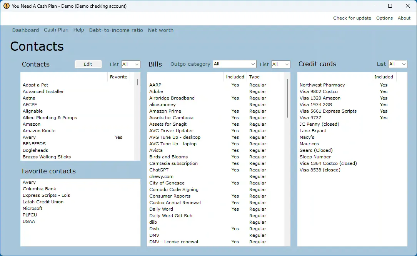Open the Contacts List dropdown

pyautogui.click(x=130, y=64)
